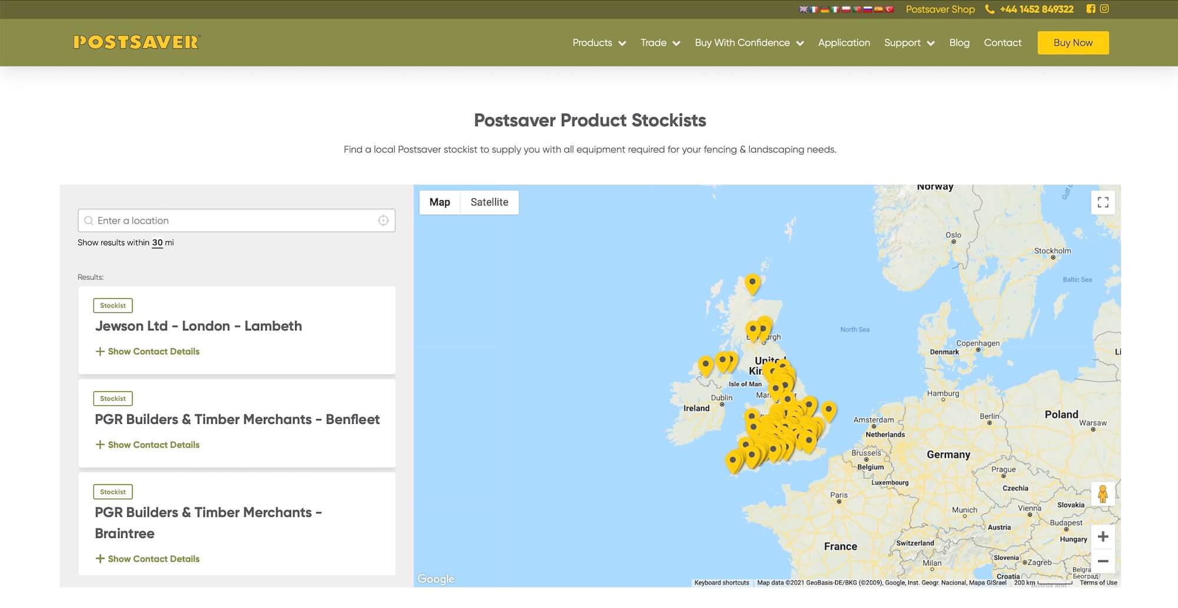
Task: Use current location crosshair in search box
Action: point(383,220)
